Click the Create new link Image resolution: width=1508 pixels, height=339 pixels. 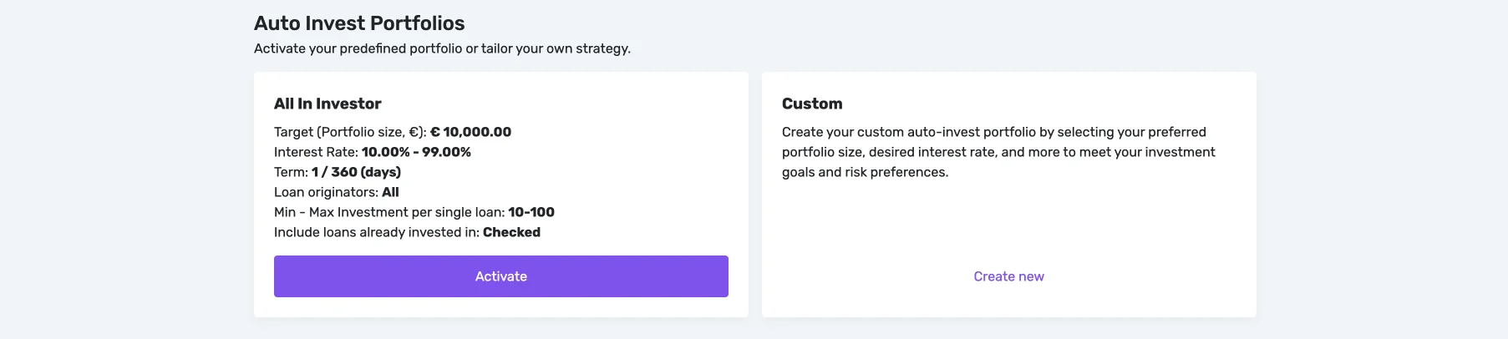(1008, 276)
